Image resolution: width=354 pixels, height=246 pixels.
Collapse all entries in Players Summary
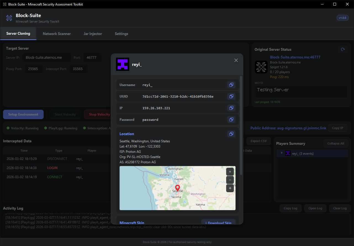coord(335,143)
